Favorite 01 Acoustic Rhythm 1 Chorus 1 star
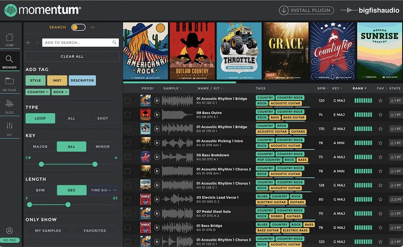 (x=381, y=185)
